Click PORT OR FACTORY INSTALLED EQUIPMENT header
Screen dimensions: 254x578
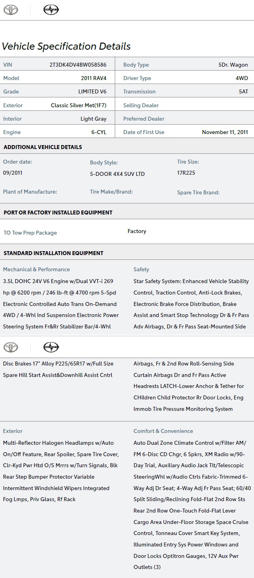pyautogui.click(x=58, y=213)
